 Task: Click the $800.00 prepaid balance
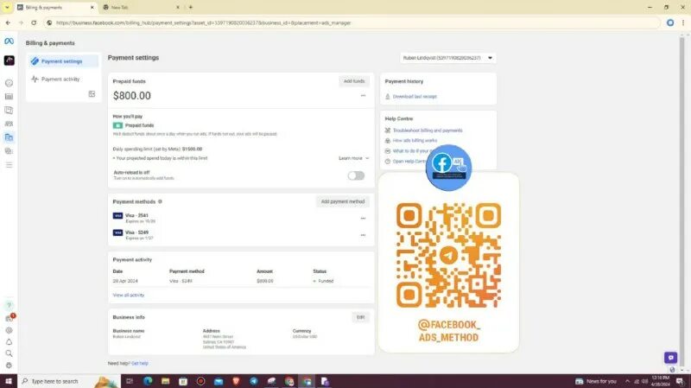(x=132, y=96)
